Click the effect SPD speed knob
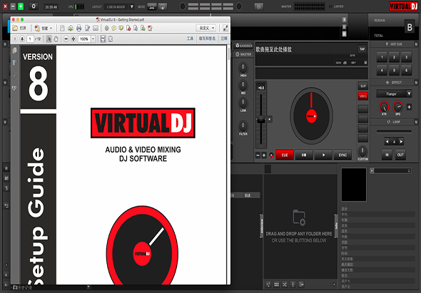 [397, 106]
